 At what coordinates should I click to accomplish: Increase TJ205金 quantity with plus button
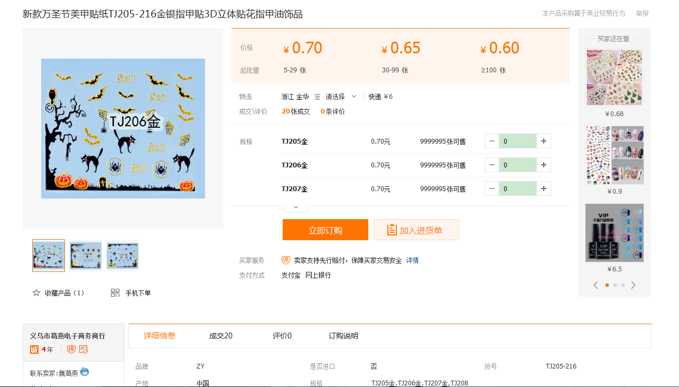tap(544, 141)
